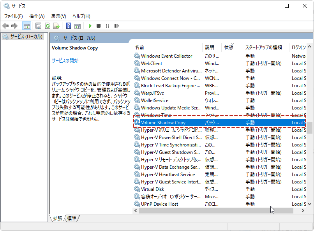
Task: Sort by the 名前 column header
Action: click(168, 48)
